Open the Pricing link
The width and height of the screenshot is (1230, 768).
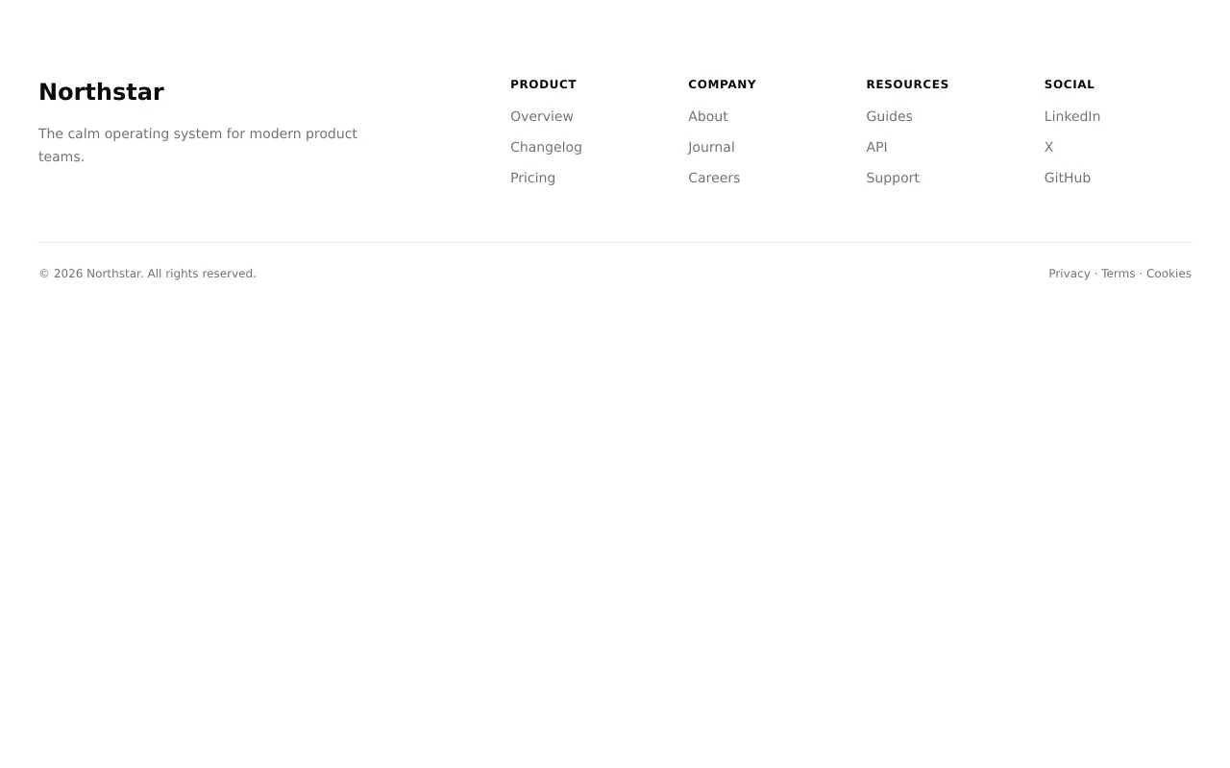click(532, 178)
